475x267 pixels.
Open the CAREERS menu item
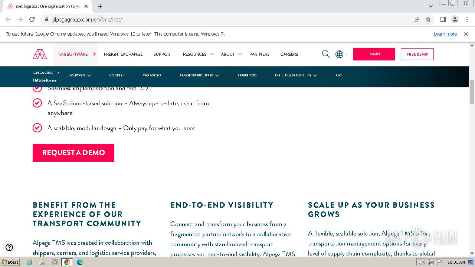(289, 54)
